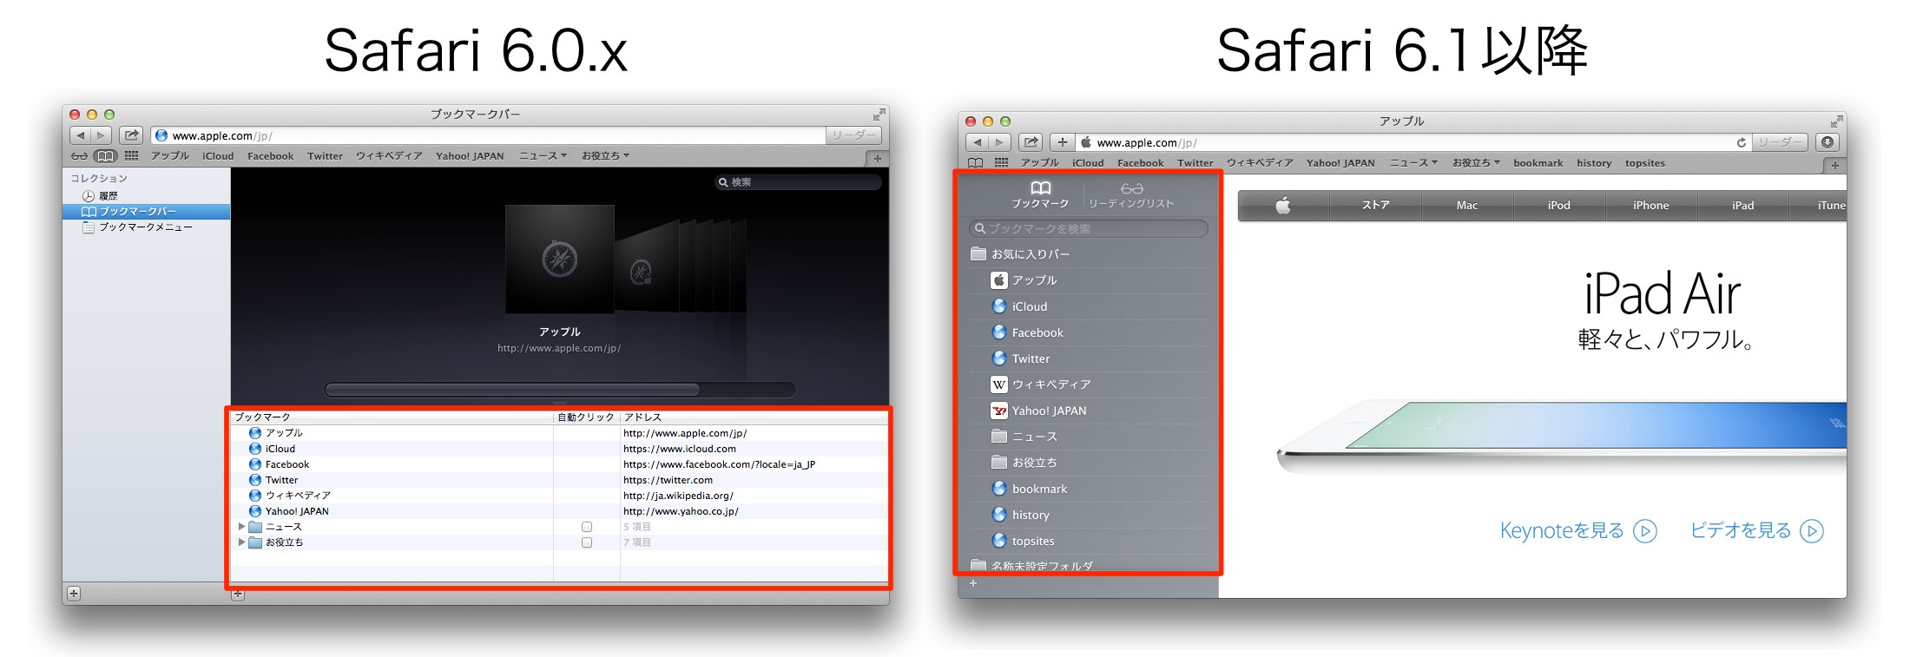Expand the お役立ち folder in bookmark table

coord(241,542)
